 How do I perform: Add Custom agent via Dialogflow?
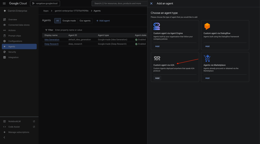click(x=207, y=46)
